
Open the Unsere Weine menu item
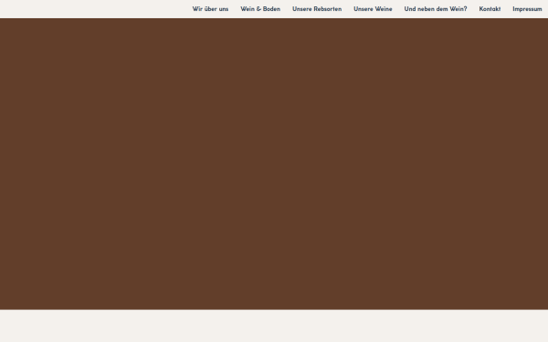point(373,9)
